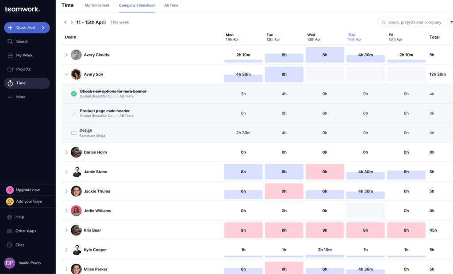This screenshot has width=453, height=274.
Task: Expand Kris Bear's logged time rows
Action: [67, 230]
